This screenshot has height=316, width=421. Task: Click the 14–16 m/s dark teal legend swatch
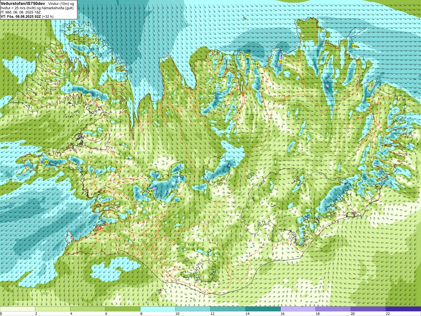(x=263, y=309)
